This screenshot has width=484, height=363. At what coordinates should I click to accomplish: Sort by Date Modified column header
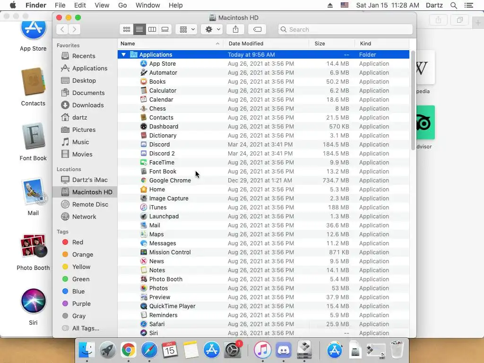[266, 43]
